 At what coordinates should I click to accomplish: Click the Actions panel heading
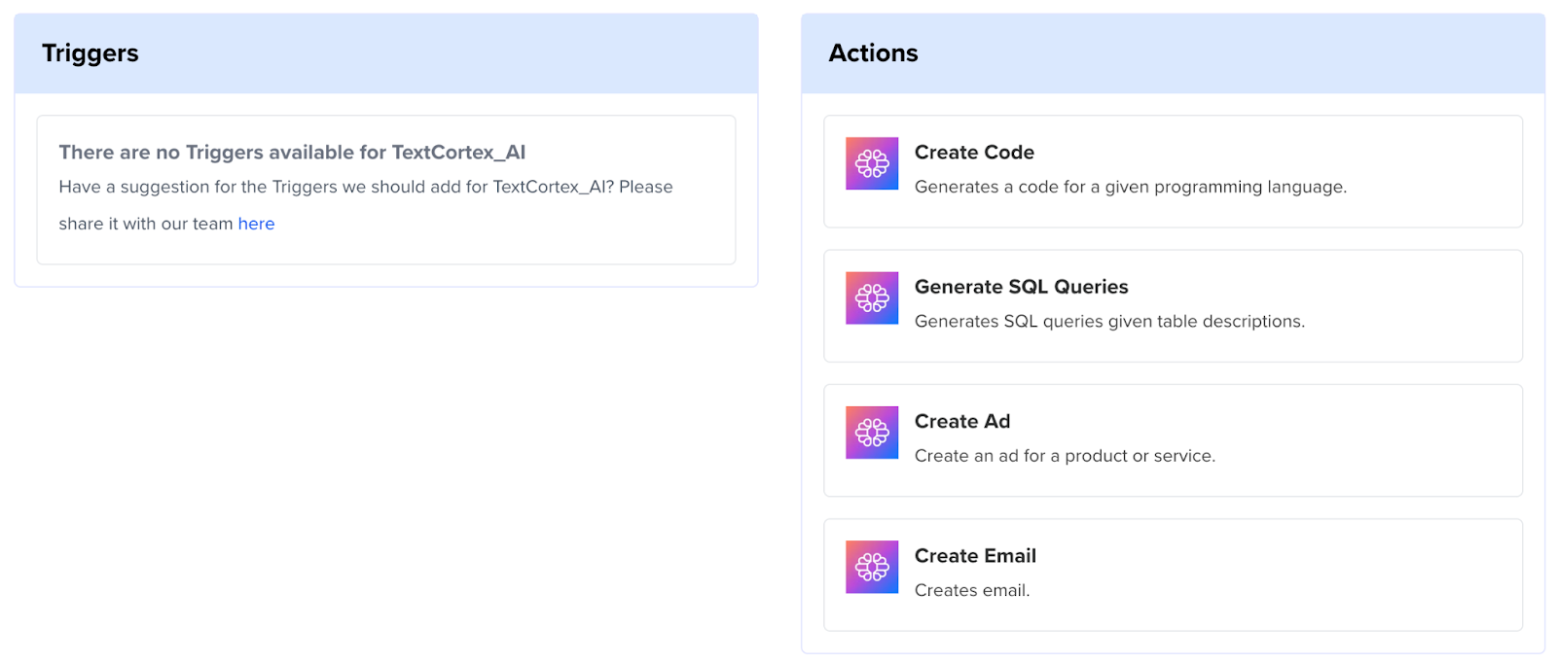[873, 53]
